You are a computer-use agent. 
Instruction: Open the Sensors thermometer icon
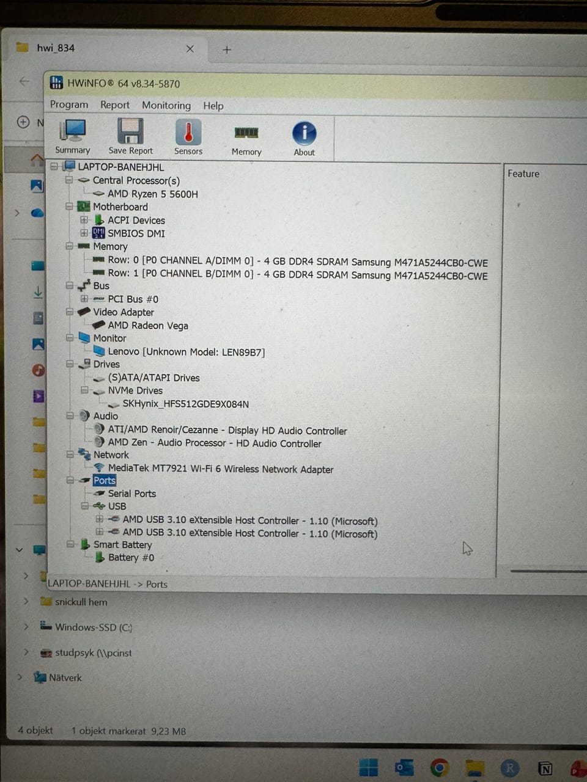click(x=188, y=137)
